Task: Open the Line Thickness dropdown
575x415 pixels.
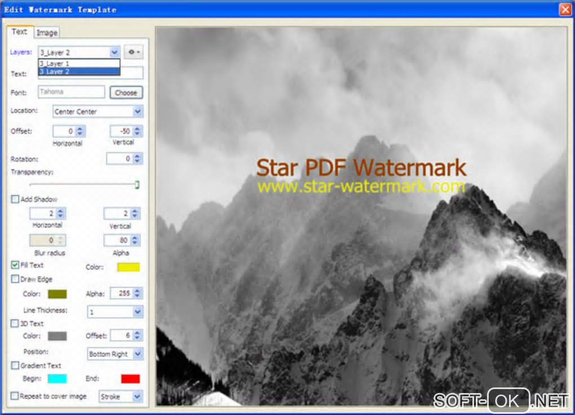Action: pyautogui.click(x=115, y=312)
